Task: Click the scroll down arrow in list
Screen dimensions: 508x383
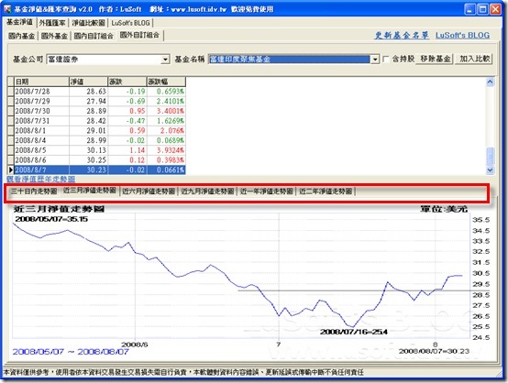Action: click(x=491, y=170)
